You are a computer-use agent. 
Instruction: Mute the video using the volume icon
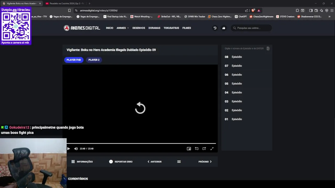pyautogui.click(x=76, y=149)
